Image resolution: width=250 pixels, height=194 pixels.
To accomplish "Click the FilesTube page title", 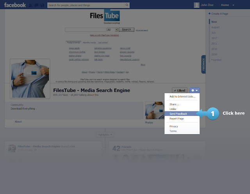I will [x=91, y=90].
